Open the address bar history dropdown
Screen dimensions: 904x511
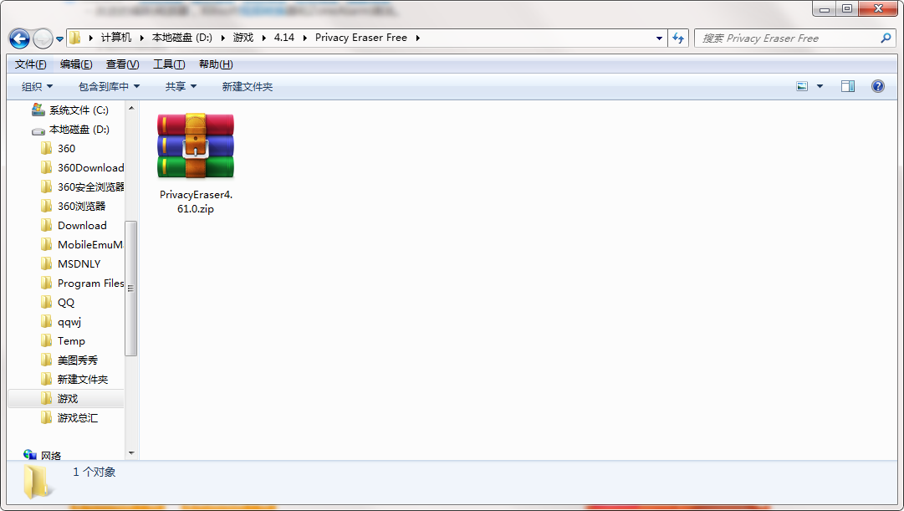[659, 38]
